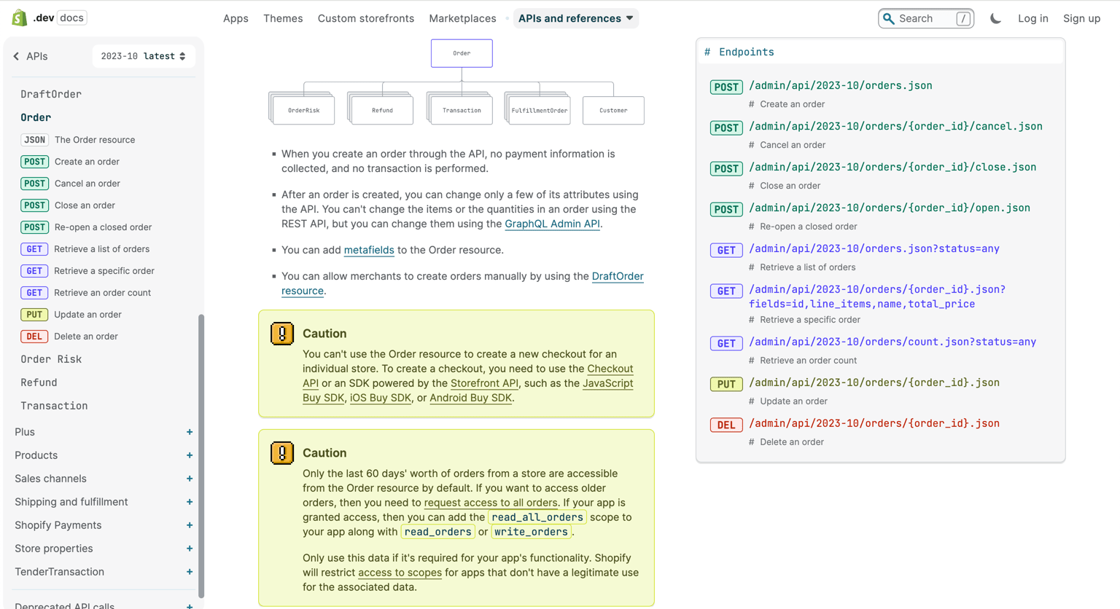The image size is (1120, 609).
Task: Click the Customer diagram box
Action: (x=613, y=110)
